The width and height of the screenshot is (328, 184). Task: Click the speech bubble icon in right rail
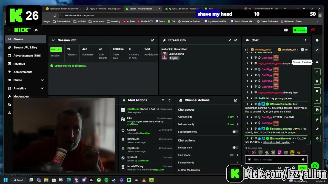(x=317, y=91)
